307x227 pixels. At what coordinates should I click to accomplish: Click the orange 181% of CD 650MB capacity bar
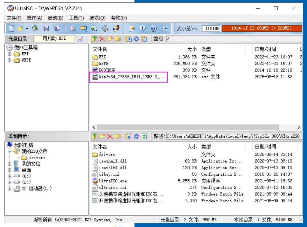pyautogui.click(x=262, y=28)
